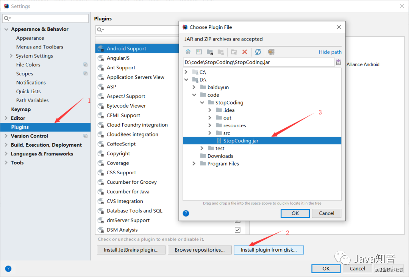Select Database Tools and SQL plugin row
The image size is (409, 277).
click(x=137, y=211)
